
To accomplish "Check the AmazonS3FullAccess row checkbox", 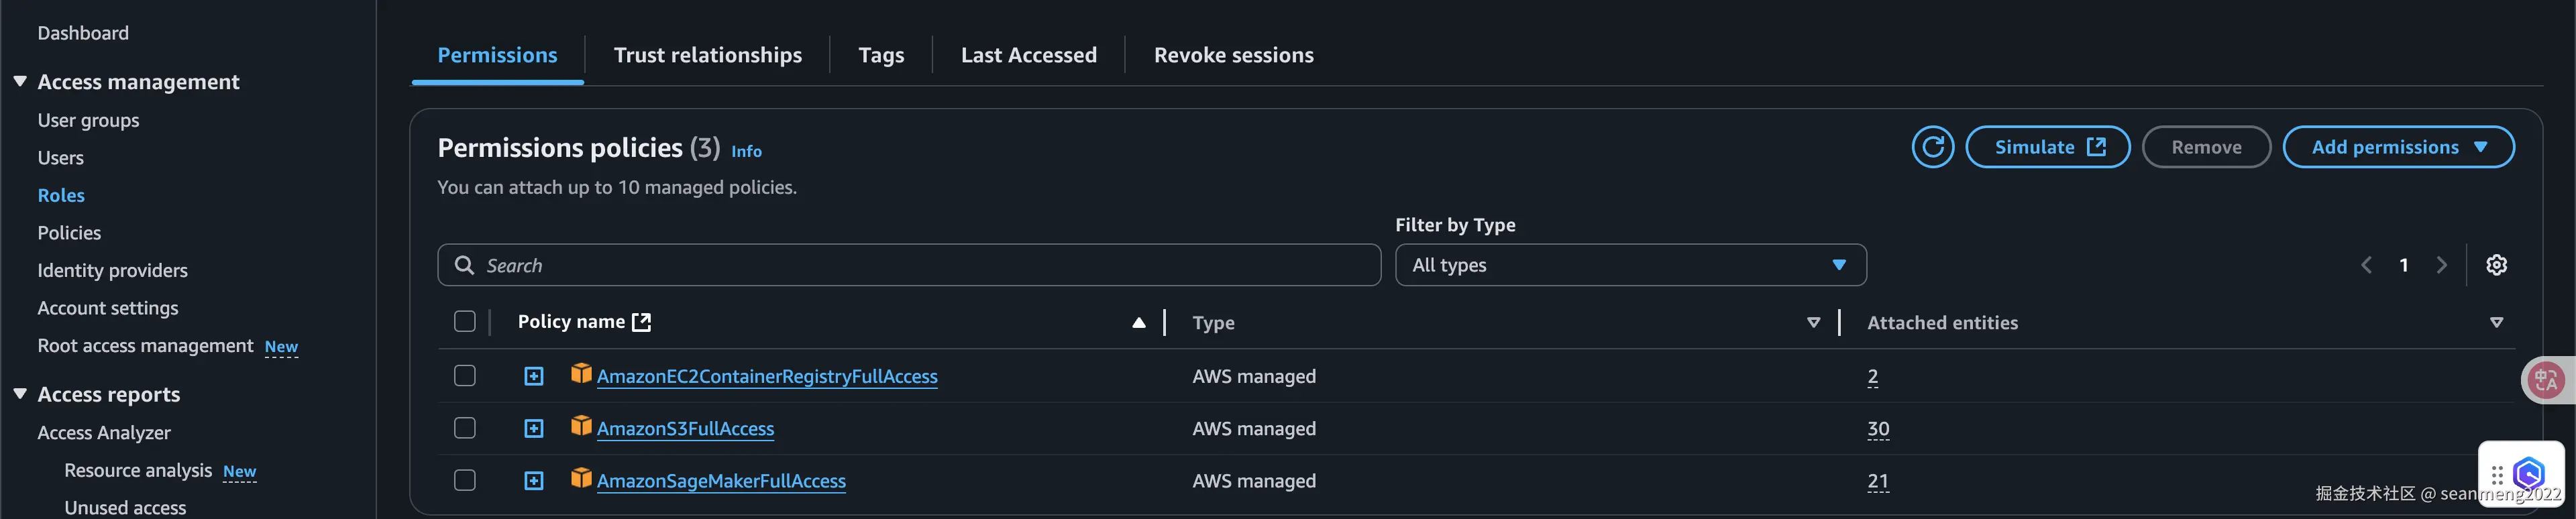I will [x=464, y=428].
